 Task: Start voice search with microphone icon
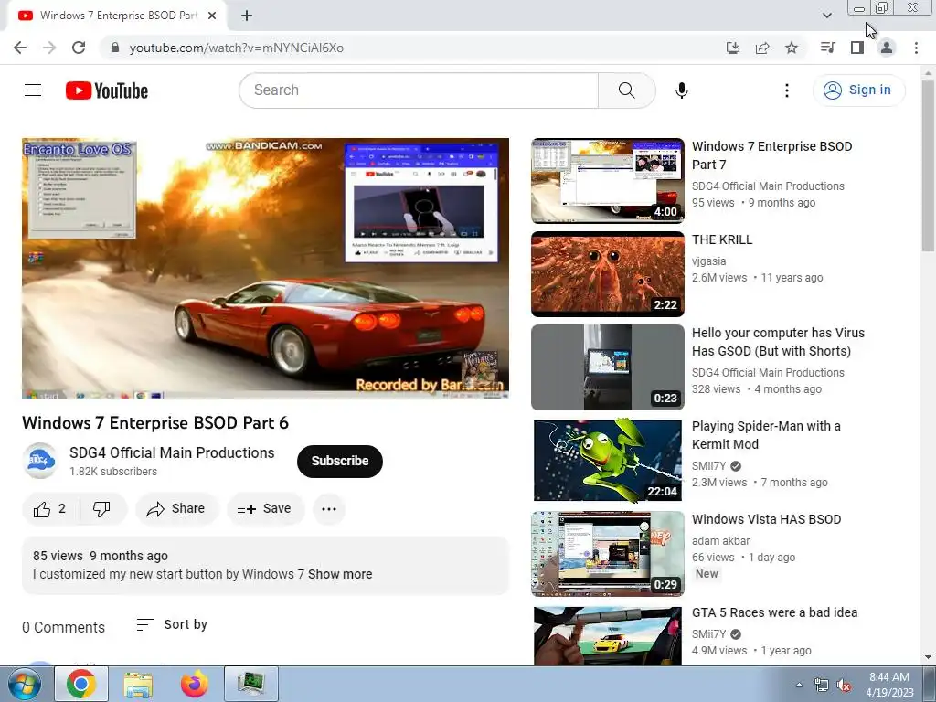[x=682, y=90]
